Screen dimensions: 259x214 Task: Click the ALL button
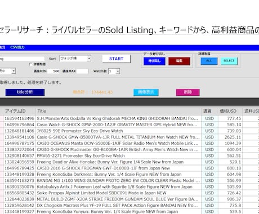tap(209, 61)
